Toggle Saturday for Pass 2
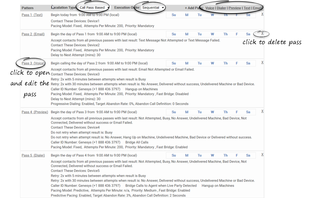The width and height of the screenshot is (310, 198). (248, 34)
